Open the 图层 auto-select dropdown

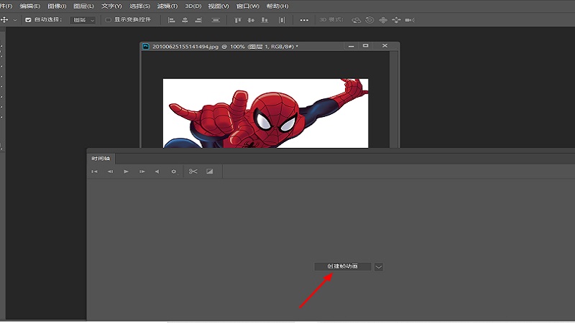[83, 20]
